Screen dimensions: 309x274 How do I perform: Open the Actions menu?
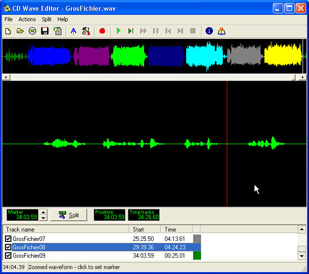point(27,19)
